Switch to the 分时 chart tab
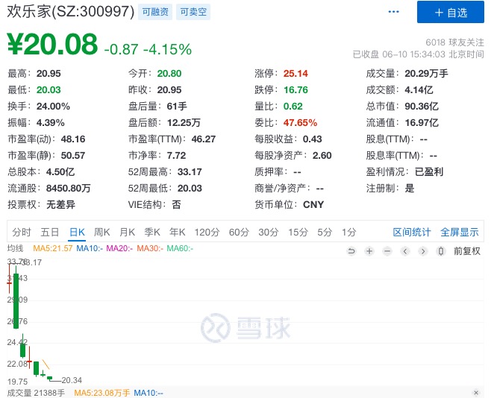The width and height of the screenshot is (494, 398). [x=22, y=233]
